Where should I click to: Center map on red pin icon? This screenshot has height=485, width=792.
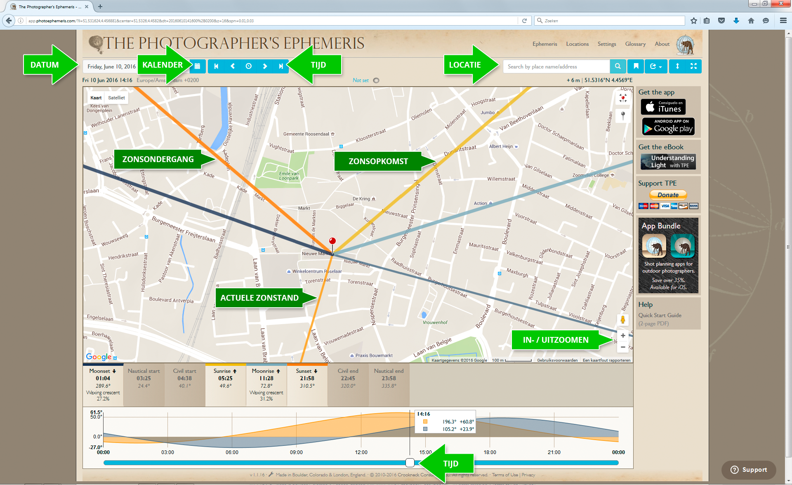(x=623, y=98)
